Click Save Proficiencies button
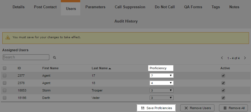Viewport: 251px width, 112px height. pyautogui.click(x=156, y=108)
